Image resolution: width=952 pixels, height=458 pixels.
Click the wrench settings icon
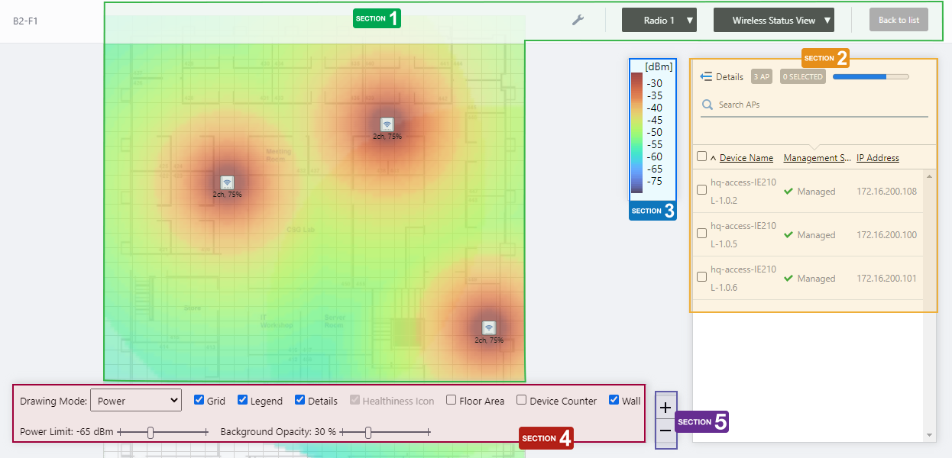pos(578,20)
